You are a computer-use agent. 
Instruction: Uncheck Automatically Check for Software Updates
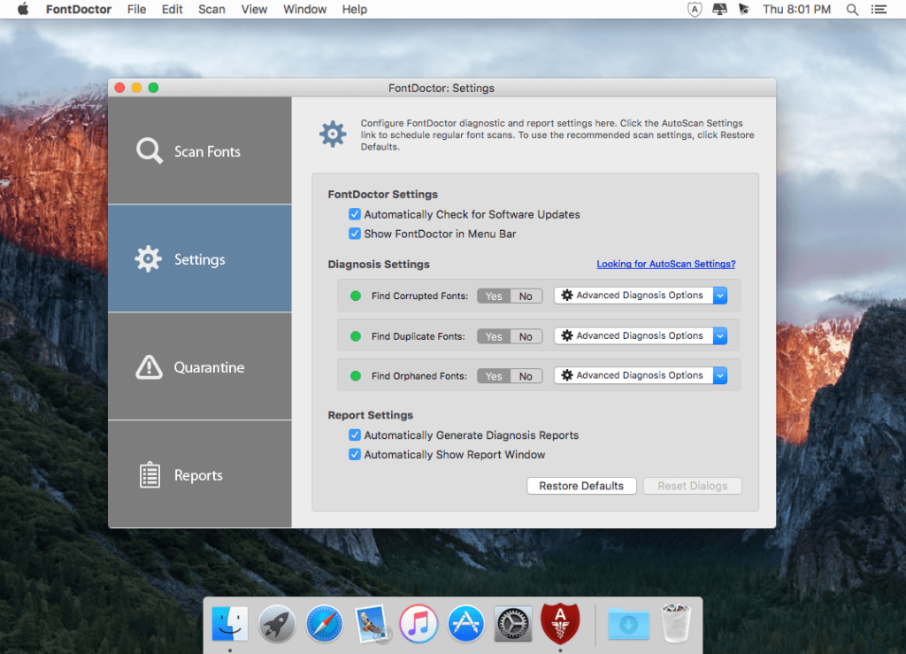(355, 214)
